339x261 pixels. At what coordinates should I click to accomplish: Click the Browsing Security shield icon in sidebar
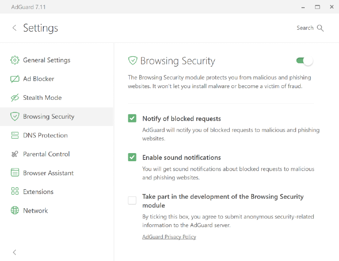pos(15,117)
